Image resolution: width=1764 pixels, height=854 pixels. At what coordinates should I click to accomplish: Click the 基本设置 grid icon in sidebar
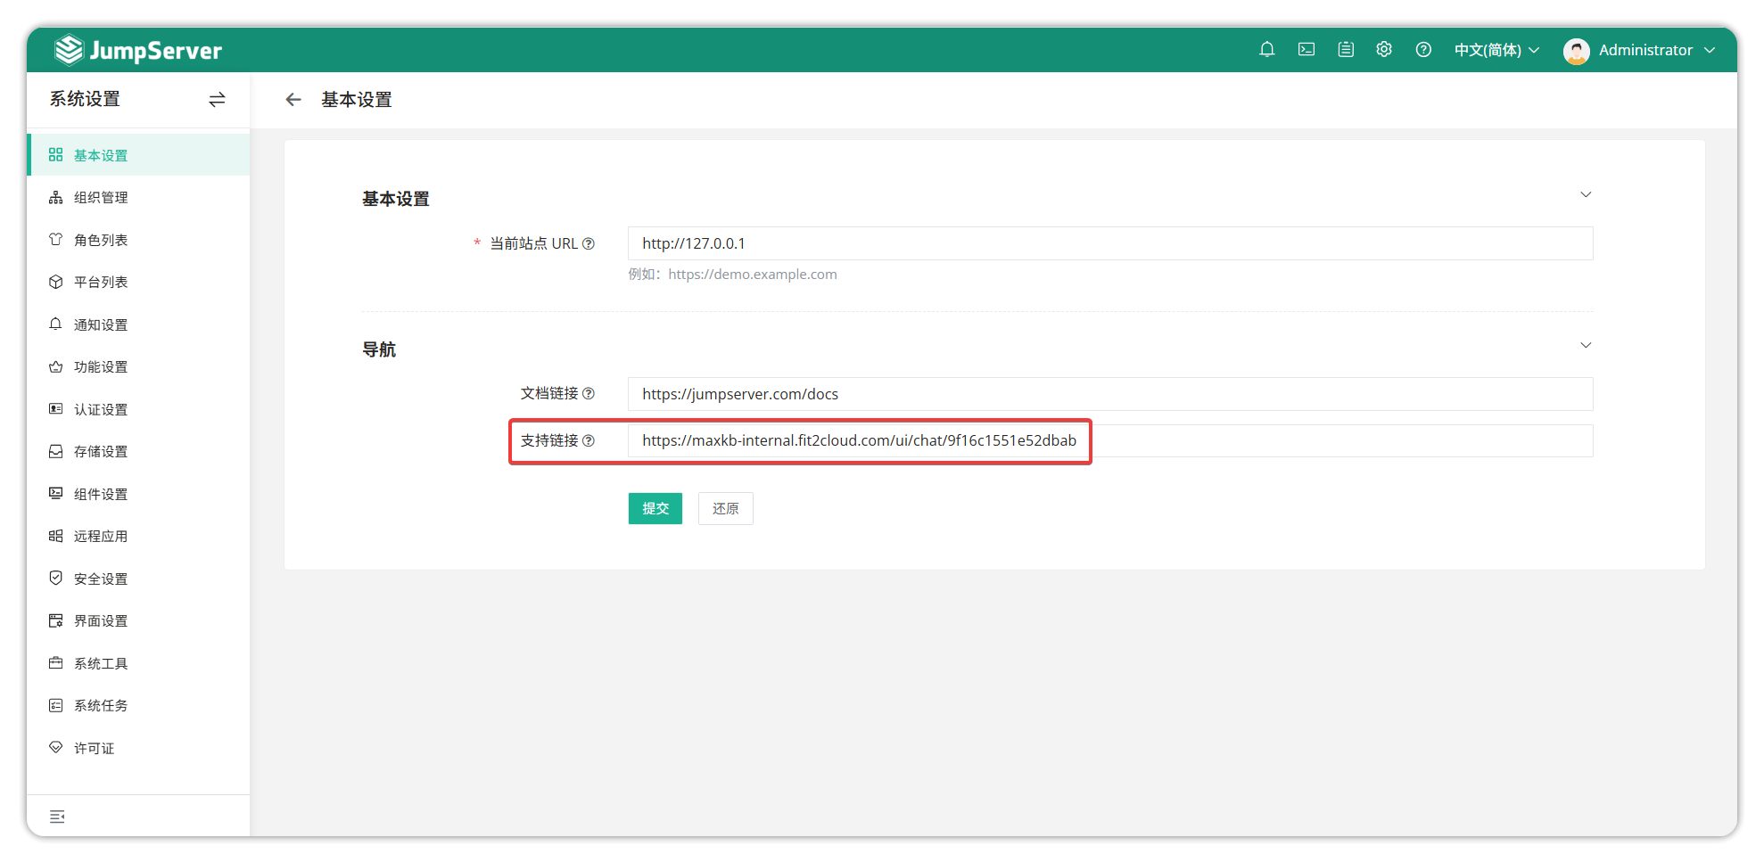tap(56, 155)
